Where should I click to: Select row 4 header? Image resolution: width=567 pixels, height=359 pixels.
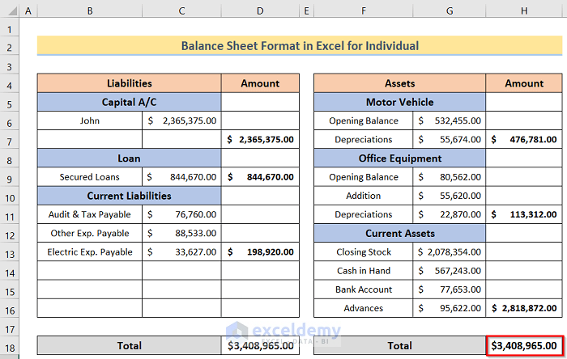[x=9, y=83]
